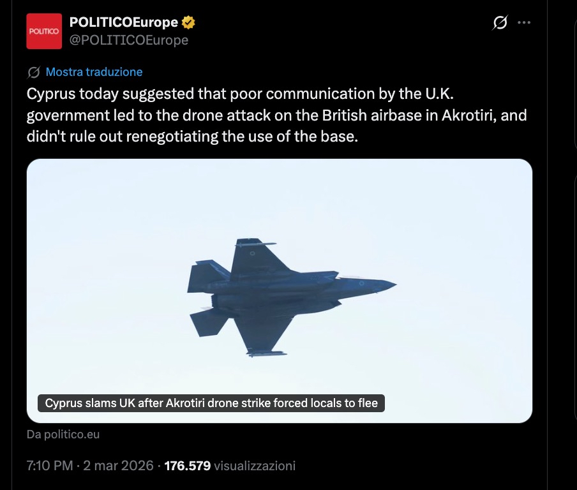Image resolution: width=577 pixels, height=490 pixels.
Task: Click the red POLITICO logo text
Action: pos(44,31)
